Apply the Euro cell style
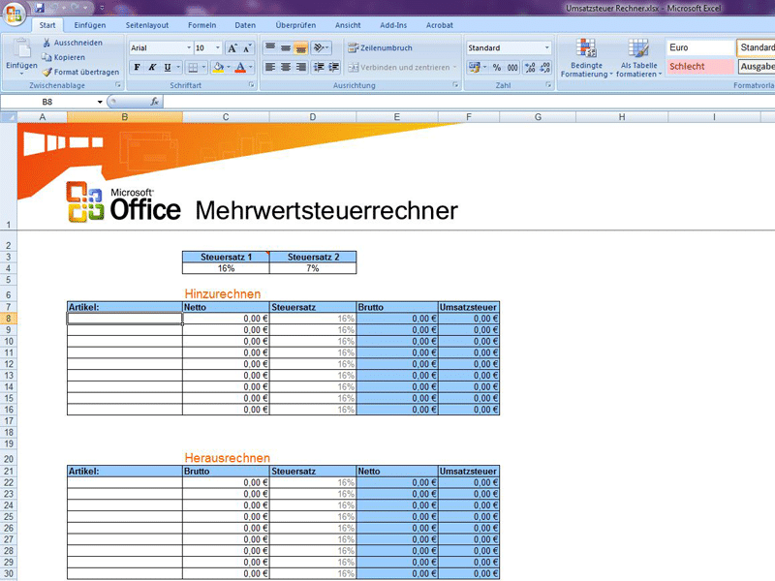The height and width of the screenshot is (581, 775). tap(700, 47)
